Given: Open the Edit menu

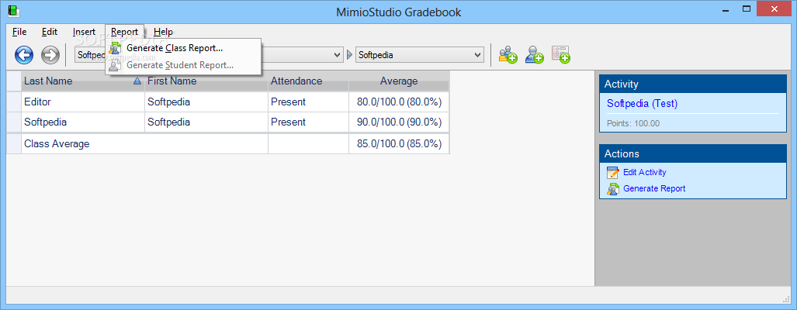Looking at the screenshot, I should pyautogui.click(x=50, y=32).
